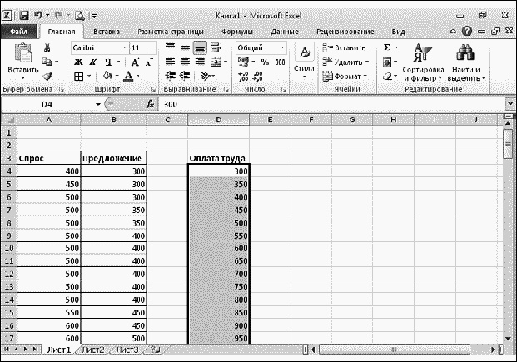Click the Save icon in quick access toolbar

[23, 15]
